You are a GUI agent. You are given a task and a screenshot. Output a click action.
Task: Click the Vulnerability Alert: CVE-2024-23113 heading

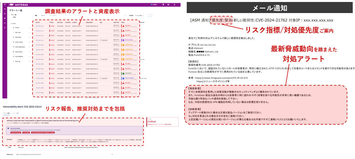pyautogui.click(x=22, y=107)
